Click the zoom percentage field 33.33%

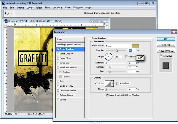tap(9, 114)
